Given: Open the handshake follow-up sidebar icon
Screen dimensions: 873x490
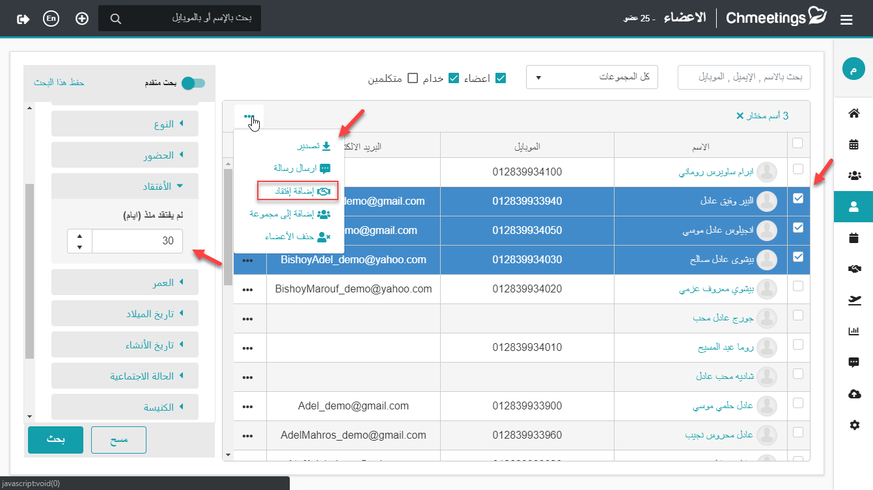Looking at the screenshot, I should click(x=854, y=268).
